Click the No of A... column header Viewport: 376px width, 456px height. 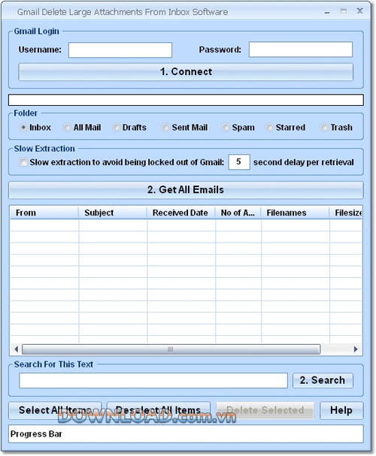click(238, 213)
